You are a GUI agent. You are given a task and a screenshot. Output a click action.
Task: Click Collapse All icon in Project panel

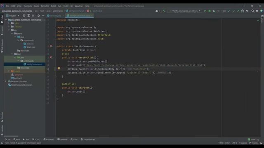33,16
